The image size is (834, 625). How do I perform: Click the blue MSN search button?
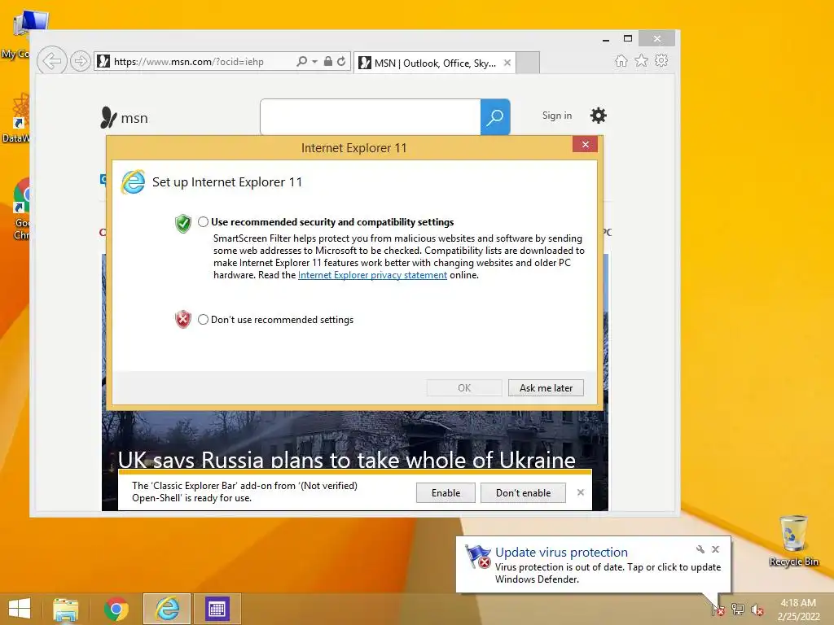point(495,117)
